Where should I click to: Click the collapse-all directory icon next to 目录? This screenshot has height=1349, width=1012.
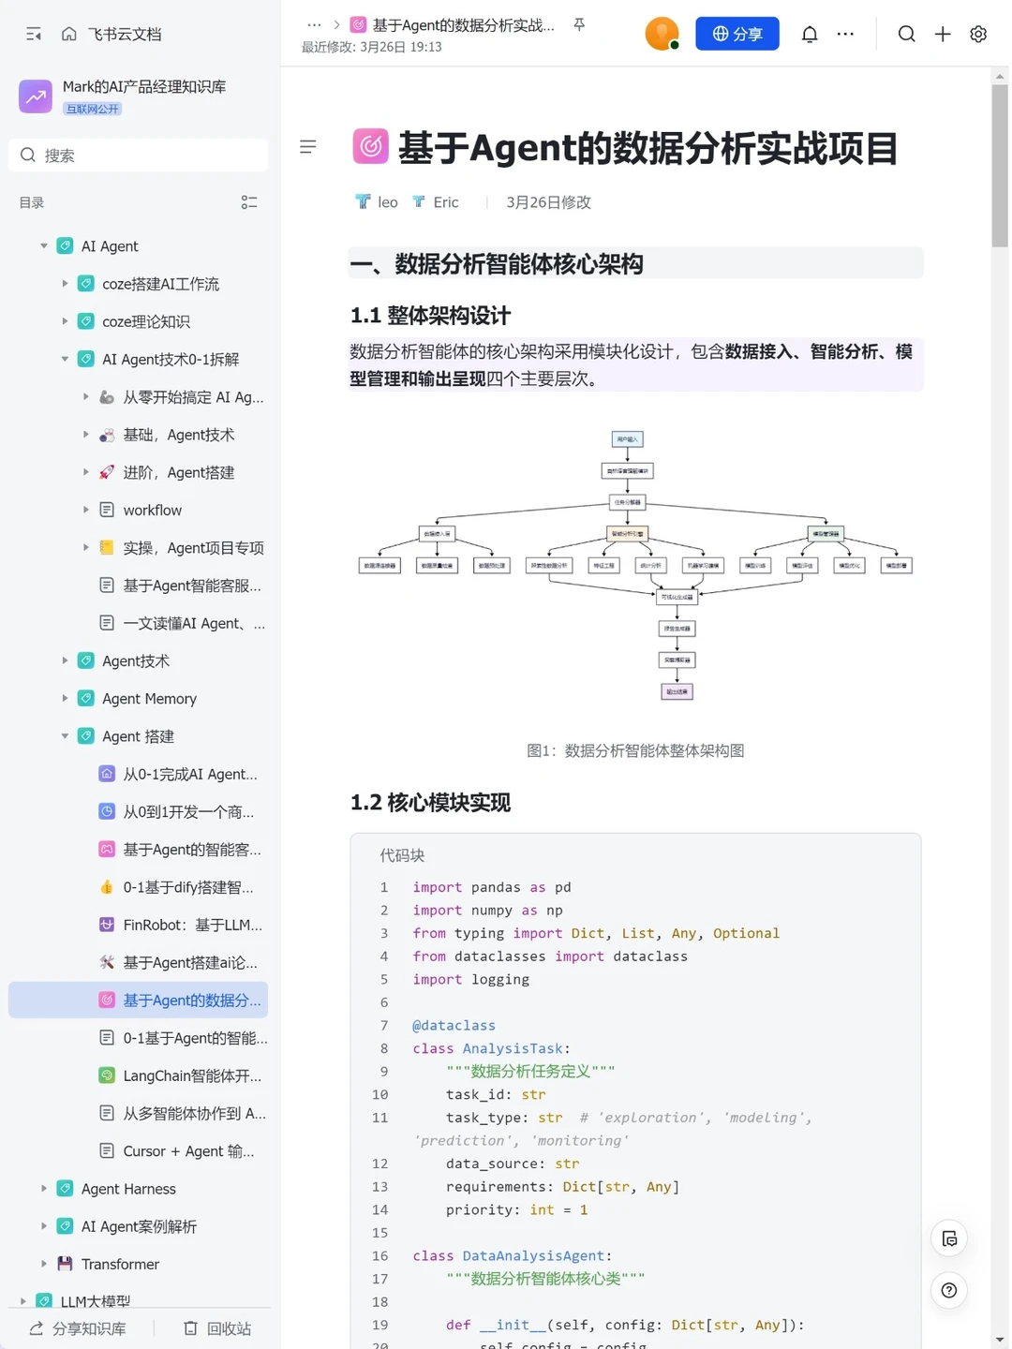pyautogui.click(x=249, y=202)
